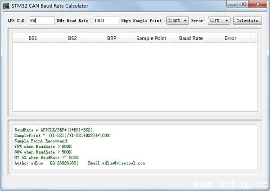The width and height of the screenshot is (270, 191).
Task: Click the Baud Rate Kbps input box
Action: click(x=106, y=21)
